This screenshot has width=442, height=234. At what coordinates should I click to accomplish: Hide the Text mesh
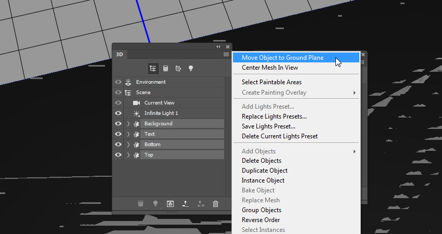[x=118, y=134]
